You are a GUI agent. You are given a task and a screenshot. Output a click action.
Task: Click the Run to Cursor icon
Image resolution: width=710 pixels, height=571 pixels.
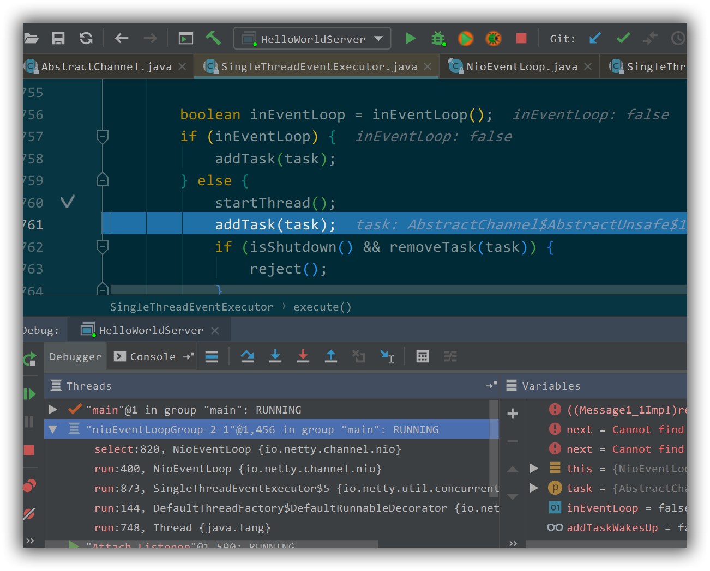coord(387,356)
